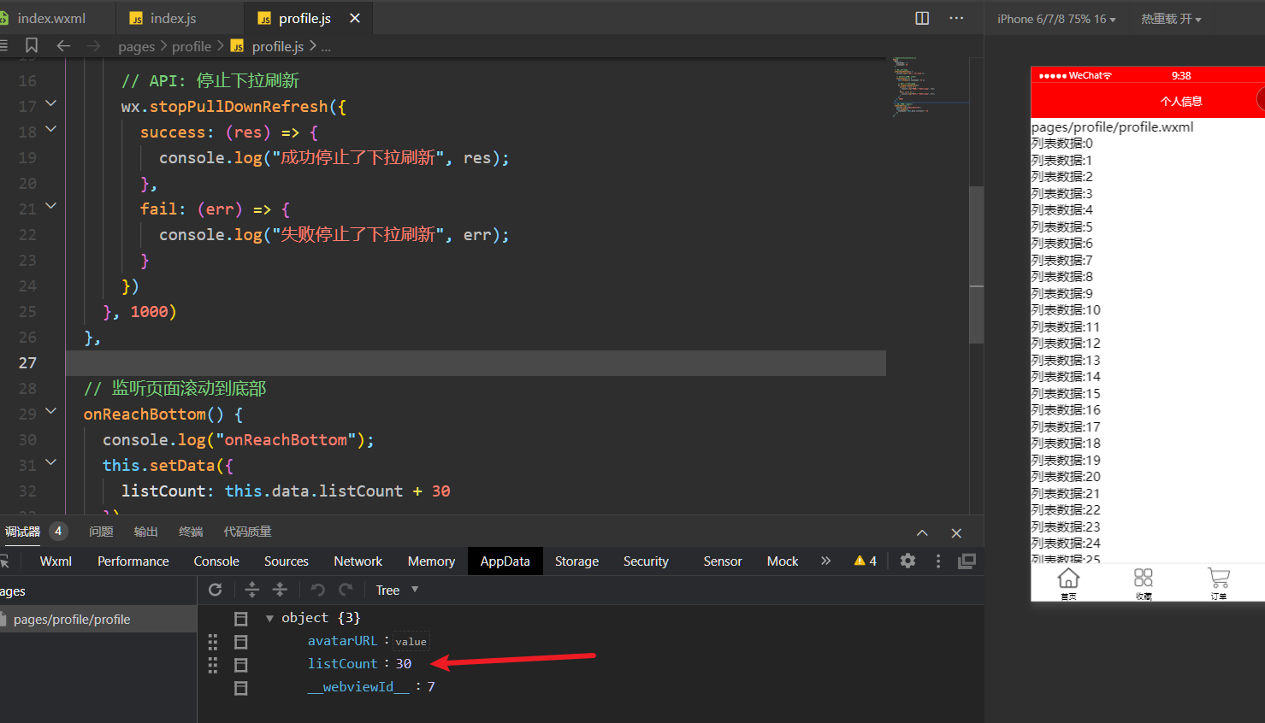Fold the onReachBottom function at line 29
The image size is (1265, 723).
pyautogui.click(x=50, y=411)
